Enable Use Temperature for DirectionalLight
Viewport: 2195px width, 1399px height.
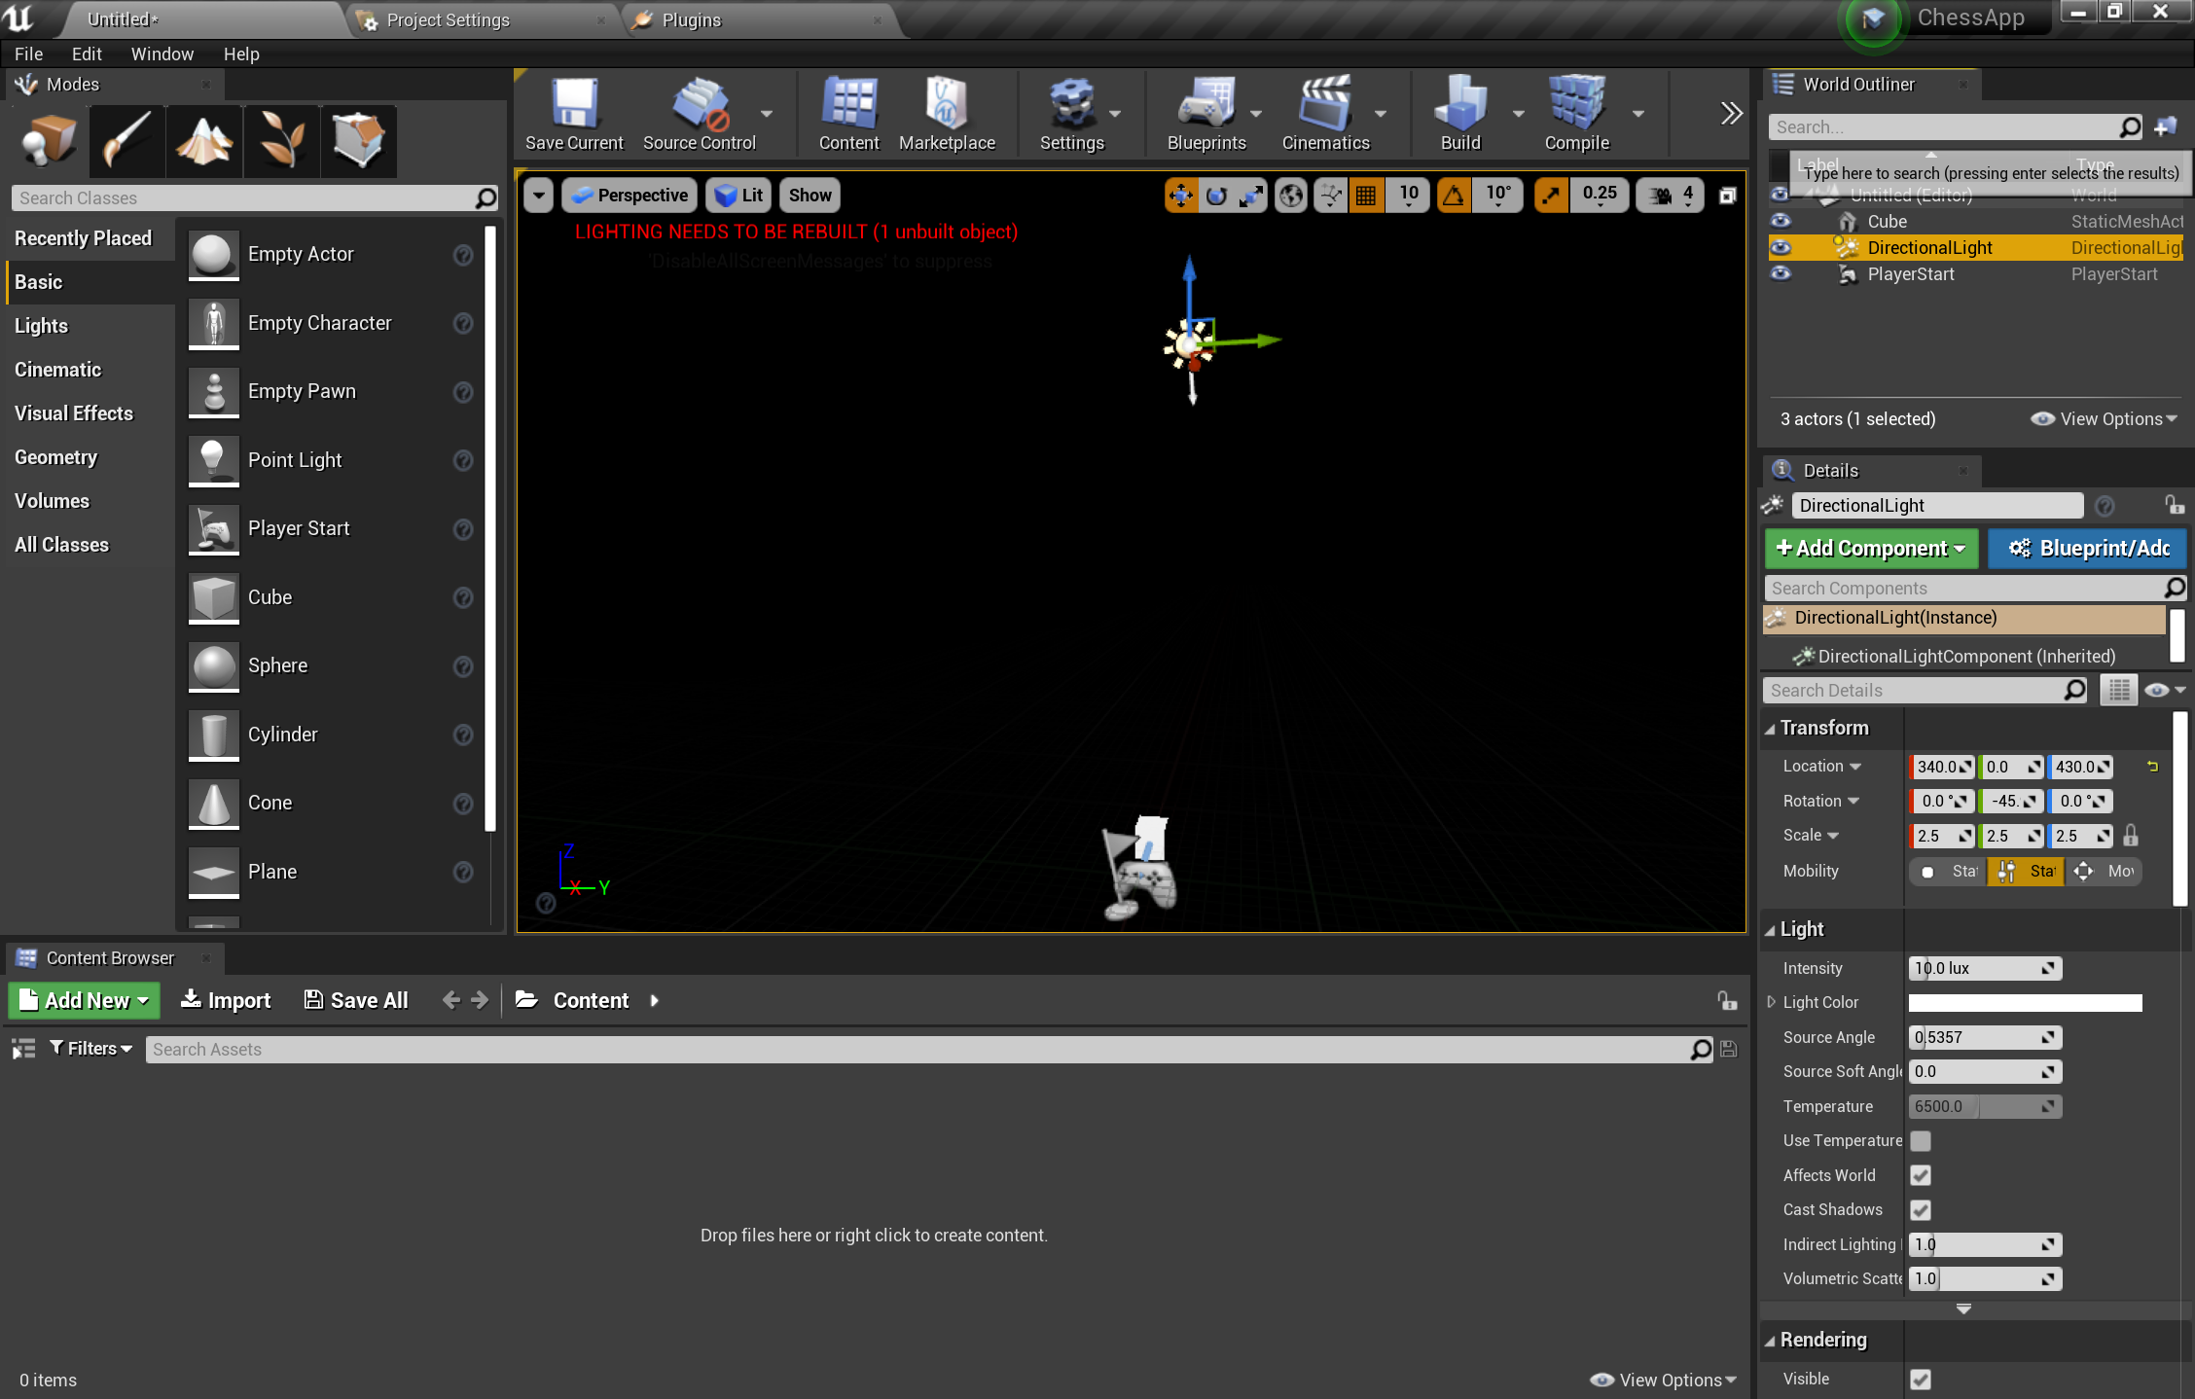(1920, 1141)
